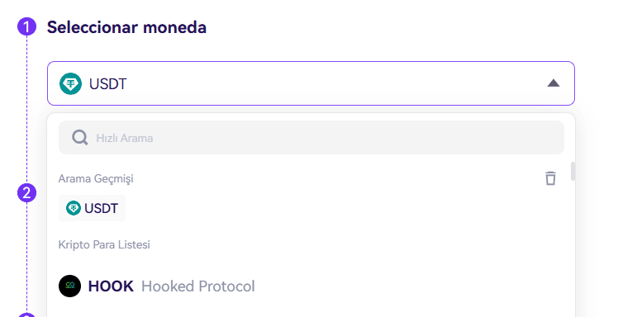Click the Hooked Protocol name text
Viewport: 637px width, 317px height.
198,286
